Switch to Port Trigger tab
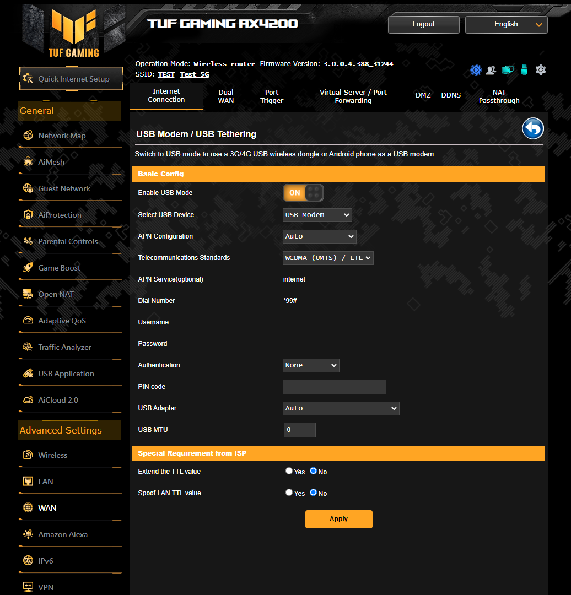The image size is (571, 595). click(272, 96)
